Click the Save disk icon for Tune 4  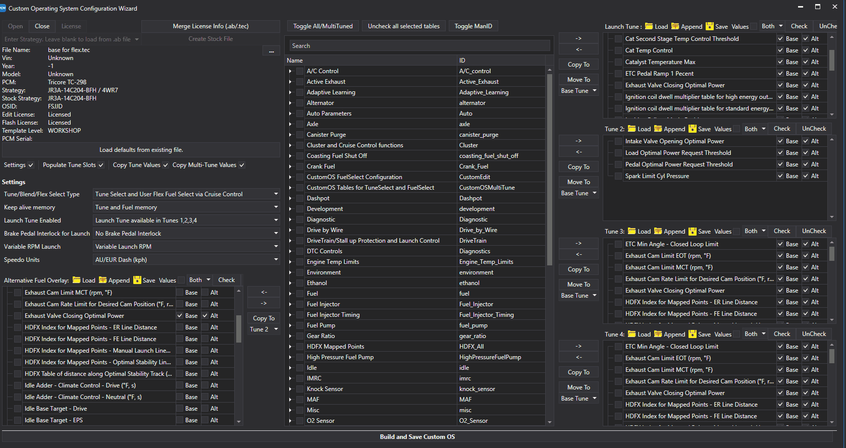point(692,334)
